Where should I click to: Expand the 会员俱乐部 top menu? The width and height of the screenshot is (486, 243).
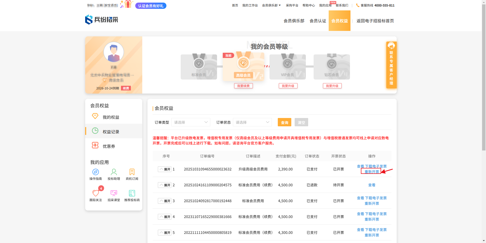point(271,5)
